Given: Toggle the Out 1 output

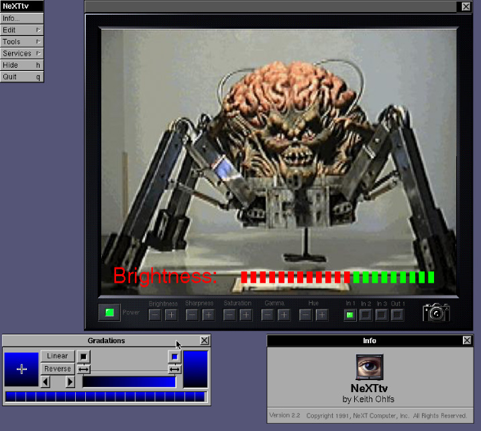Looking at the screenshot, I should point(397,315).
